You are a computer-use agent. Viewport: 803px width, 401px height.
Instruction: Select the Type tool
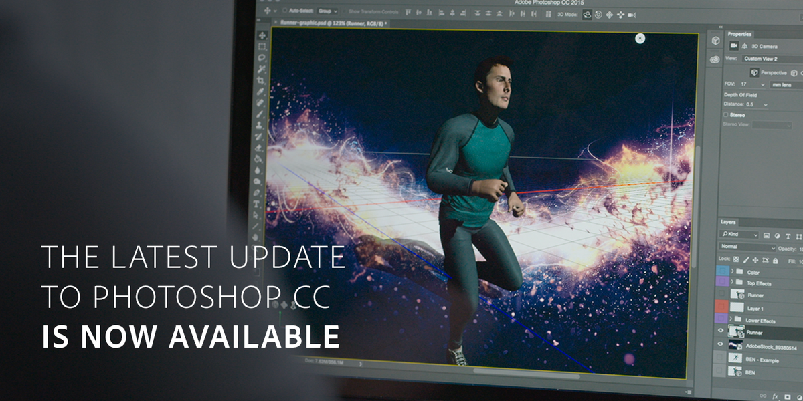256,204
